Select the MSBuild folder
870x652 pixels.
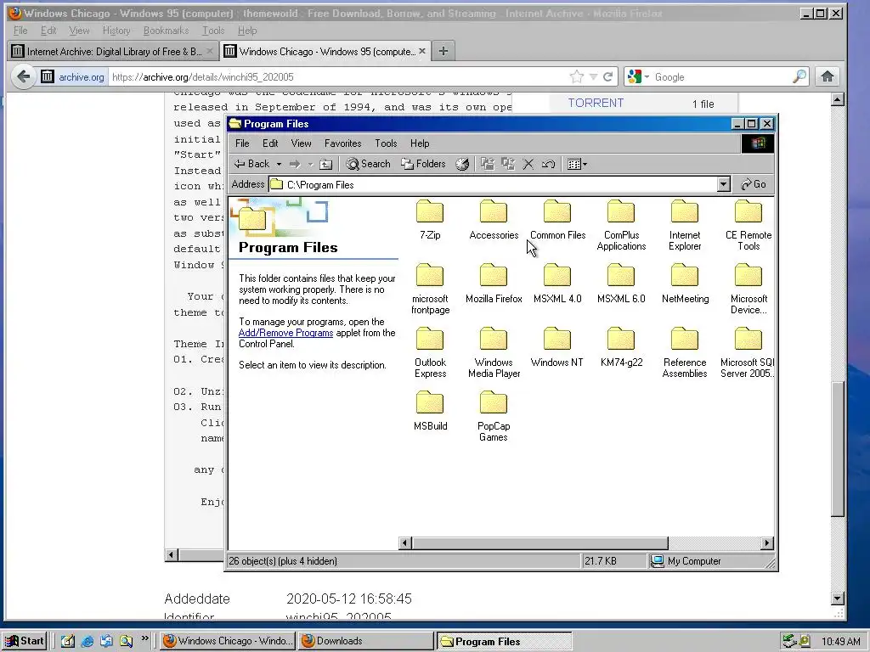tap(430, 412)
